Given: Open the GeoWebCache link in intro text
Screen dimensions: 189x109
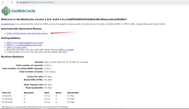Looking at the screenshot, I should [x=8, y=24].
